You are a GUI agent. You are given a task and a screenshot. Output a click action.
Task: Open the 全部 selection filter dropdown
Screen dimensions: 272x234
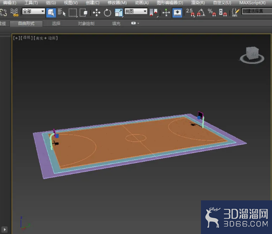[34, 11]
